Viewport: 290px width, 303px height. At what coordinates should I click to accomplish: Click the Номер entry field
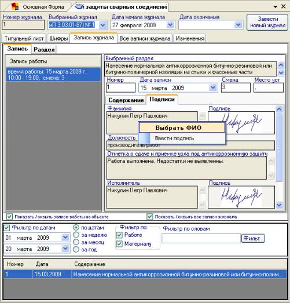pyautogui.click(x=120, y=87)
